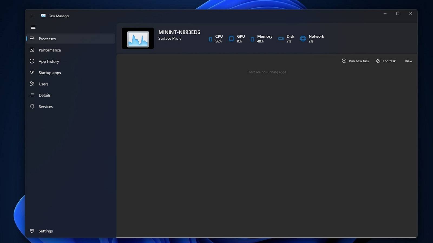The height and width of the screenshot is (243, 433).
Task: Click the Processes sidebar icon
Action: click(32, 39)
